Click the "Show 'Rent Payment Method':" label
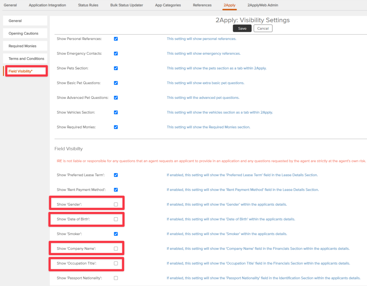Screen dimensions: 367x286 point(81,190)
